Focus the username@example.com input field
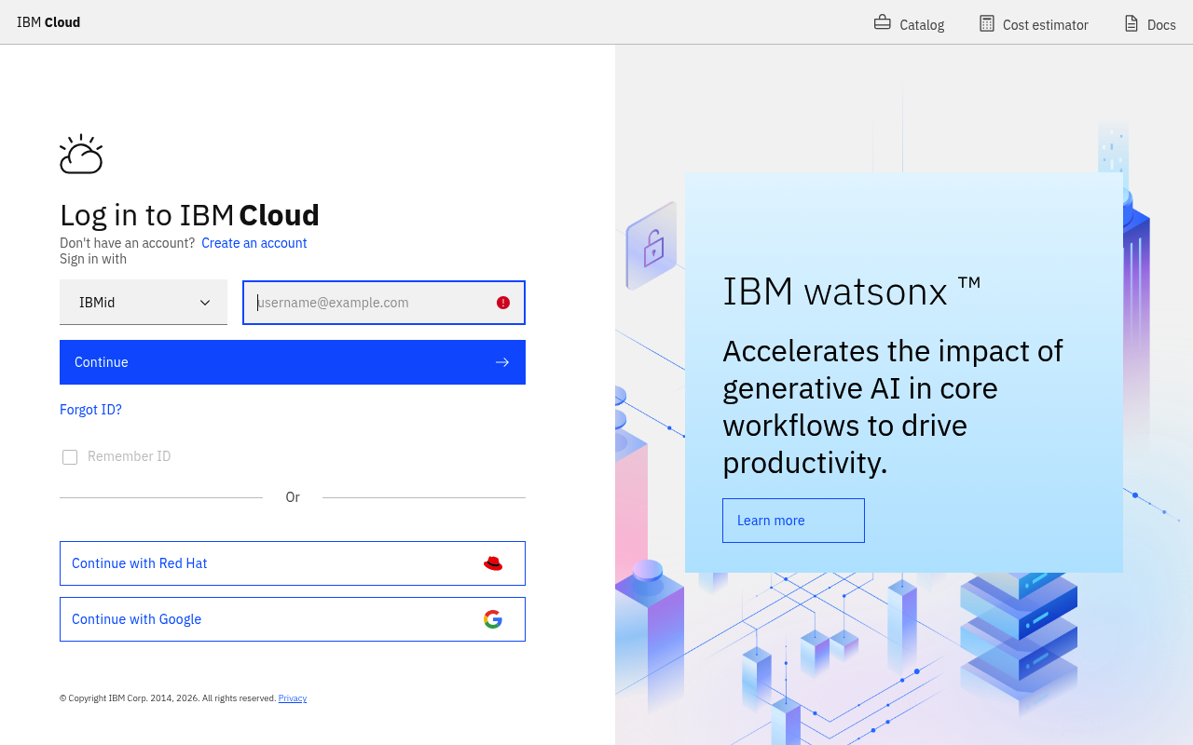The height and width of the screenshot is (745, 1193). pyautogui.click(x=384, y=303)
